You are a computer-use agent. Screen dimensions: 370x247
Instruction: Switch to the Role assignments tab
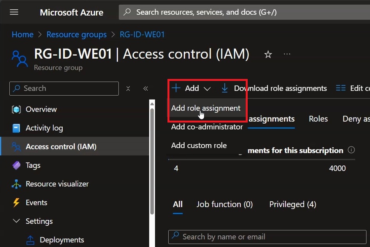(271, 119)
